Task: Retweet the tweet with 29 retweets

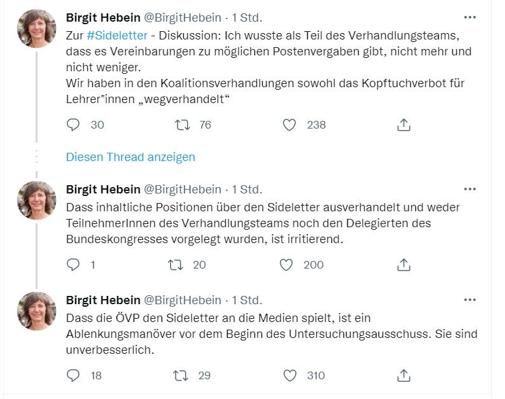Action: point(183,375)
